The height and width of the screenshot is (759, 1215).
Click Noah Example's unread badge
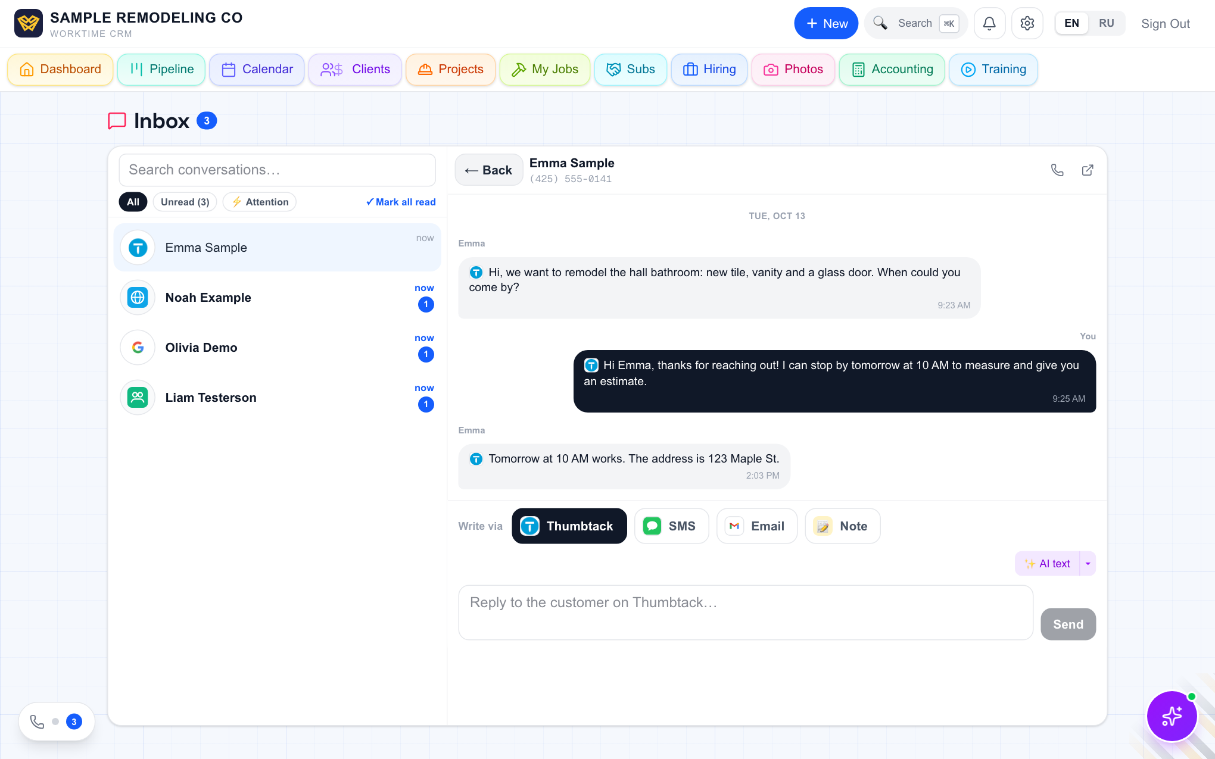pyautogui.click(x=426, y=305)
